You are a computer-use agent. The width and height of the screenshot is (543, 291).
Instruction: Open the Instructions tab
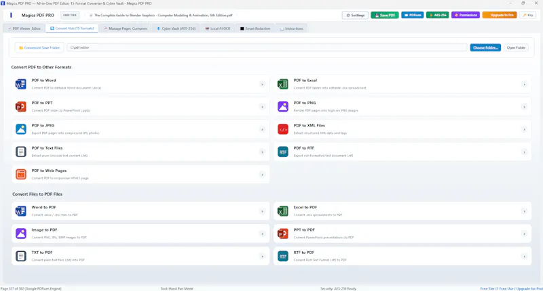[x=292, y=28]
